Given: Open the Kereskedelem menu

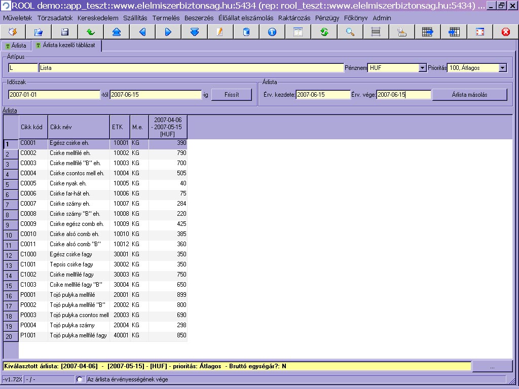Looking at the screenshot, I should pos(98,18).
